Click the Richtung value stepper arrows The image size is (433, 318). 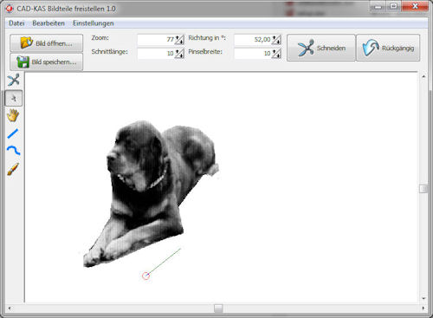click(276, 40)
